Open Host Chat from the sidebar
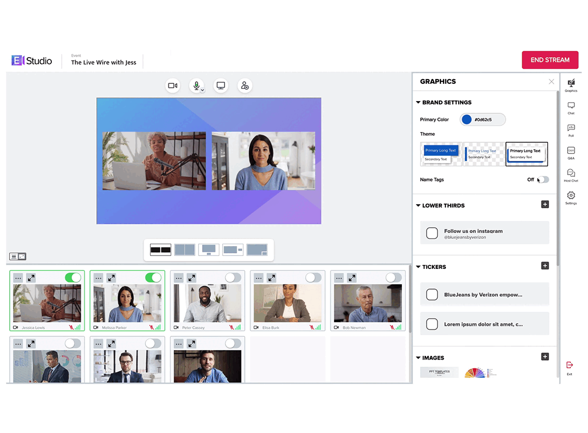 (571, 175)
